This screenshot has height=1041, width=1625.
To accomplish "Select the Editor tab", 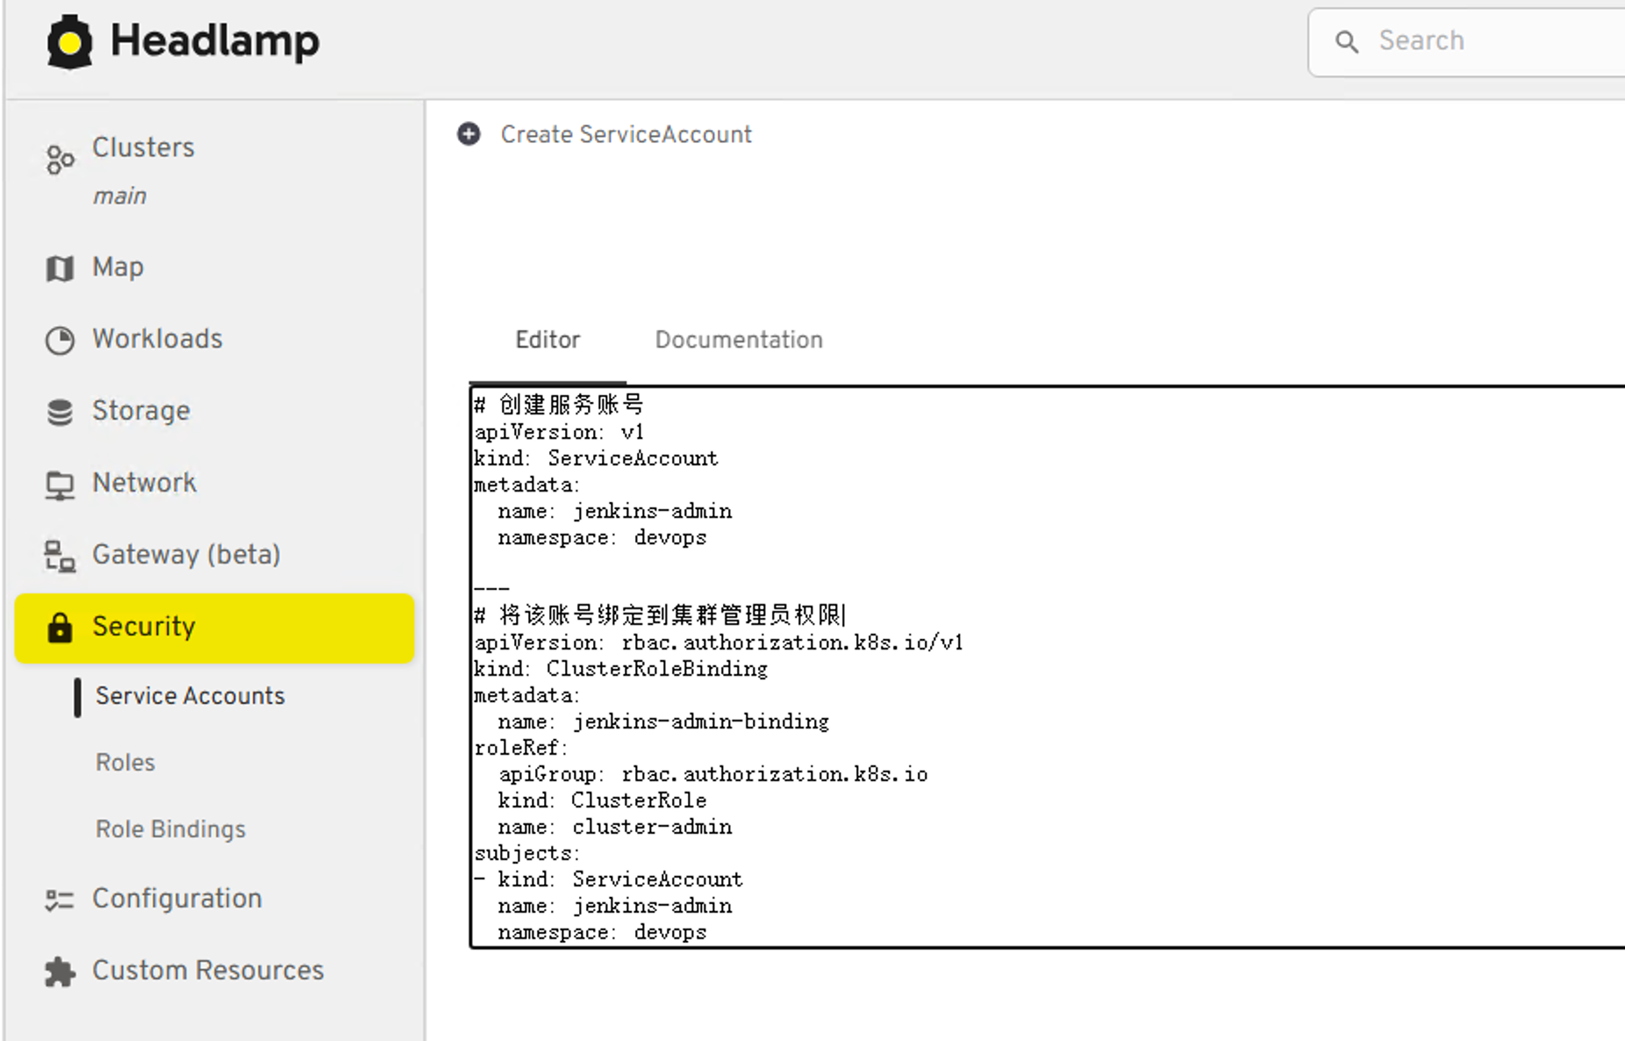I will point(548,340).
